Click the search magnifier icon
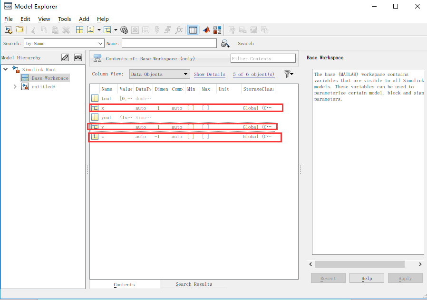Viewport: 427px width, 300px height. pos(225,44)
